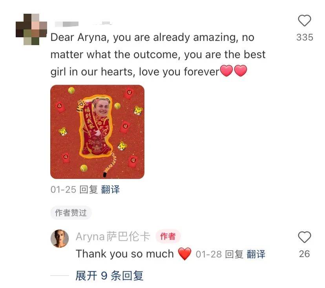The image size is (325, 288).
Task: Tap 翻译 next to 01-28 reply
Action: click(x=256, y=254)
